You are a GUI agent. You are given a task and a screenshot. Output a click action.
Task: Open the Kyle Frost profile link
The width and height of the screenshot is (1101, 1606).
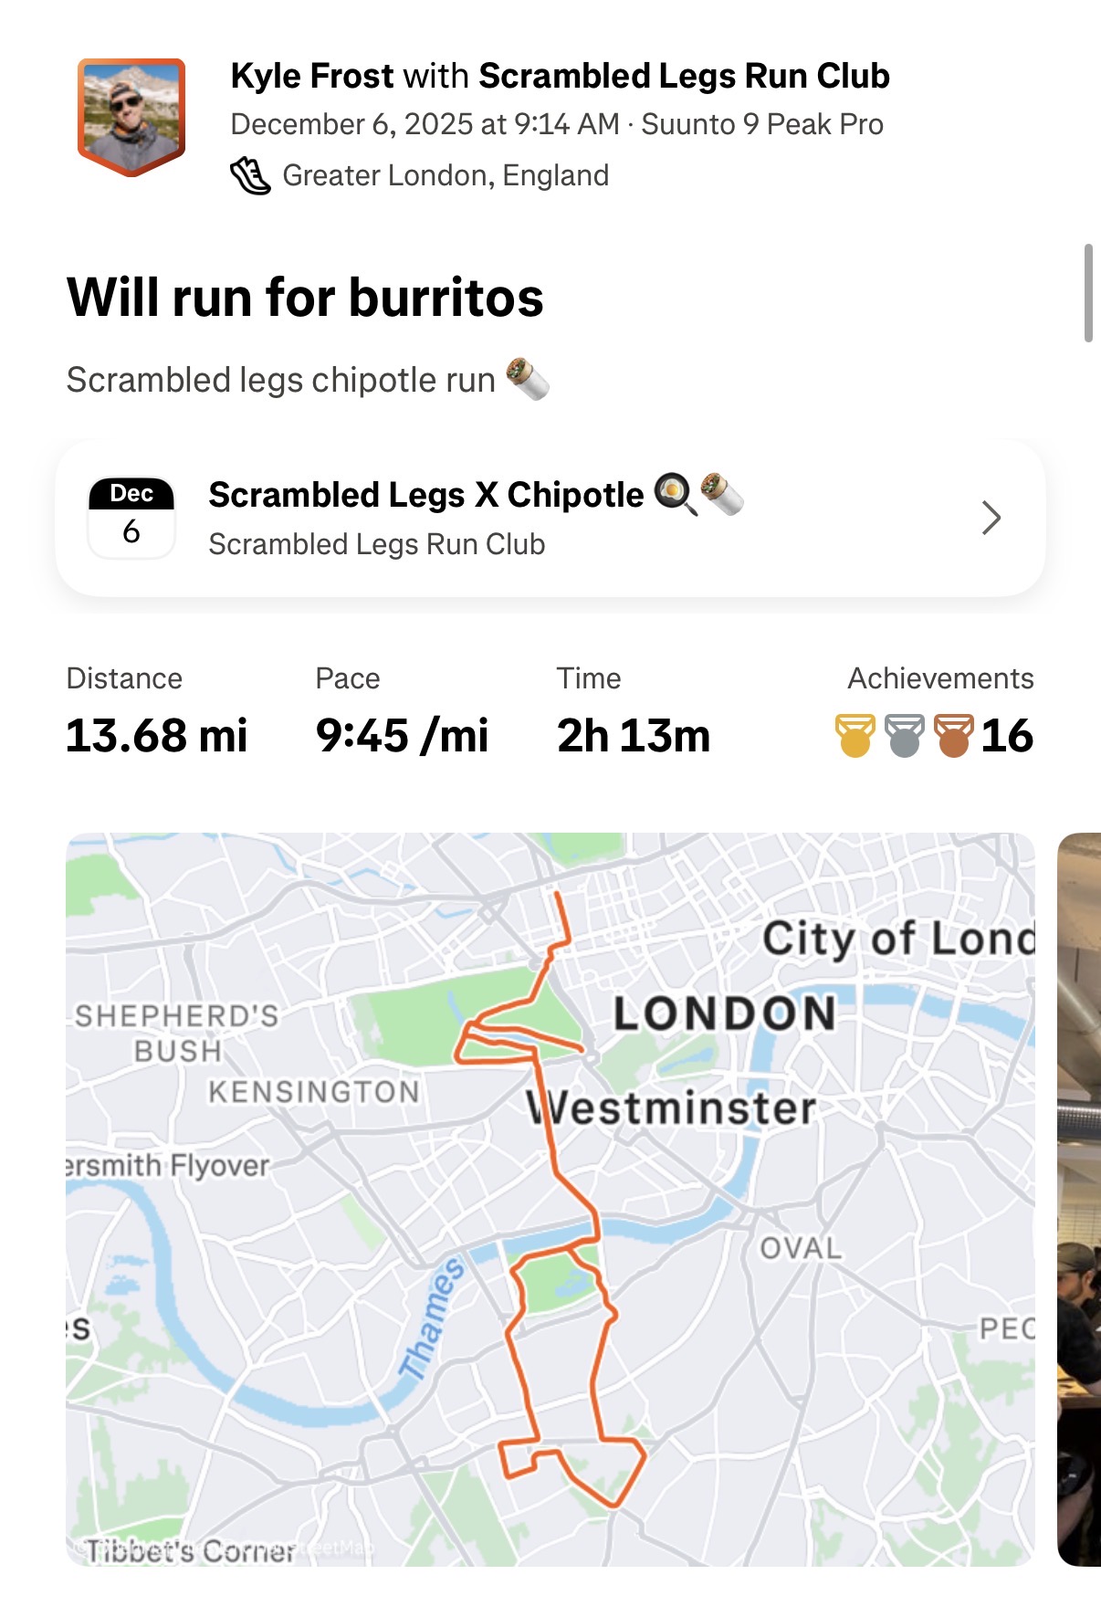(312, 76)
